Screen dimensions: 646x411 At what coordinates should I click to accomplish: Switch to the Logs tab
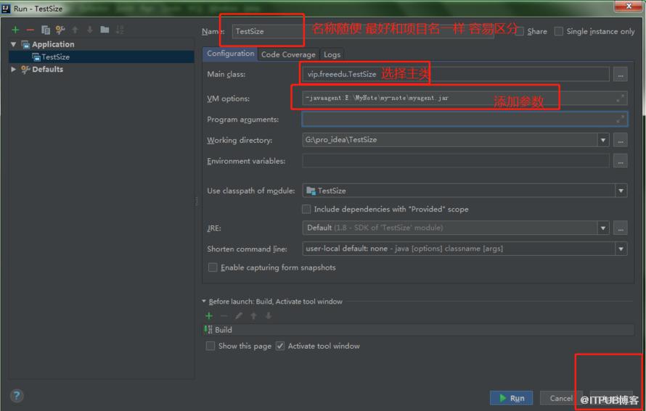[x=332, y=54]
